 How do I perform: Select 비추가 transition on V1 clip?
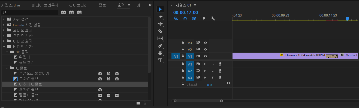coord(332,56)
